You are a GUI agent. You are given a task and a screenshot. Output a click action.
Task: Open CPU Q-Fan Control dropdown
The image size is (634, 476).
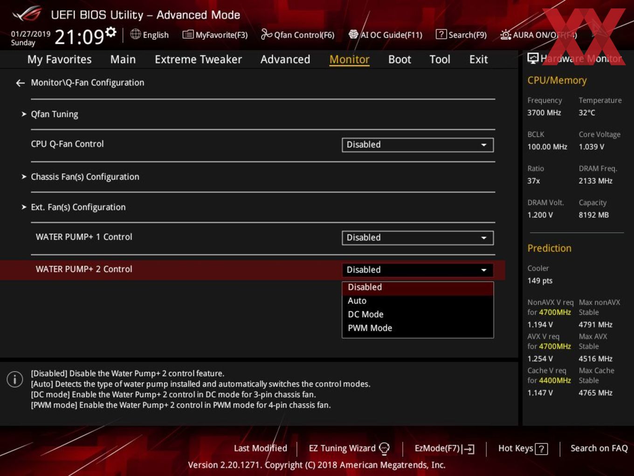(x=418, y=145)
